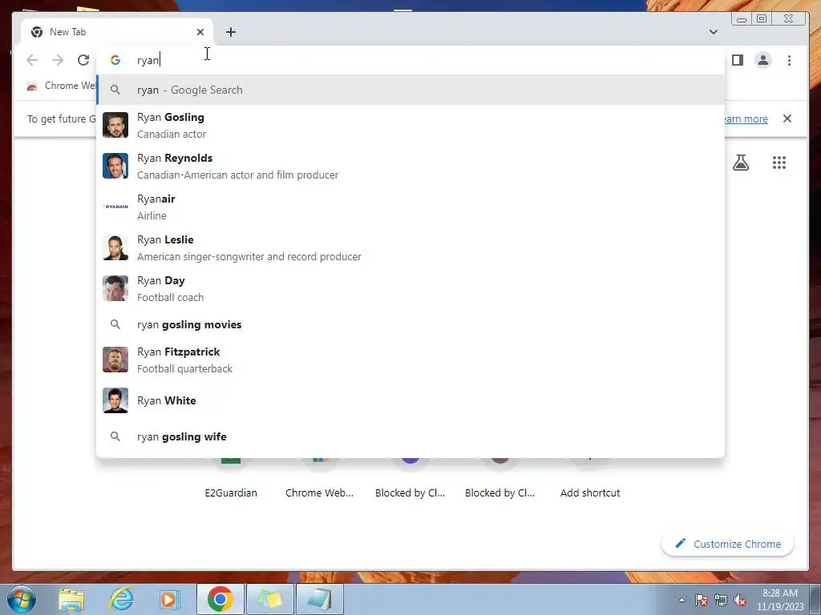The width and height of the screenshot is (821, 615).
Task: Click Ryan Gosling's photo thumbnail
Action: [115, 125]
